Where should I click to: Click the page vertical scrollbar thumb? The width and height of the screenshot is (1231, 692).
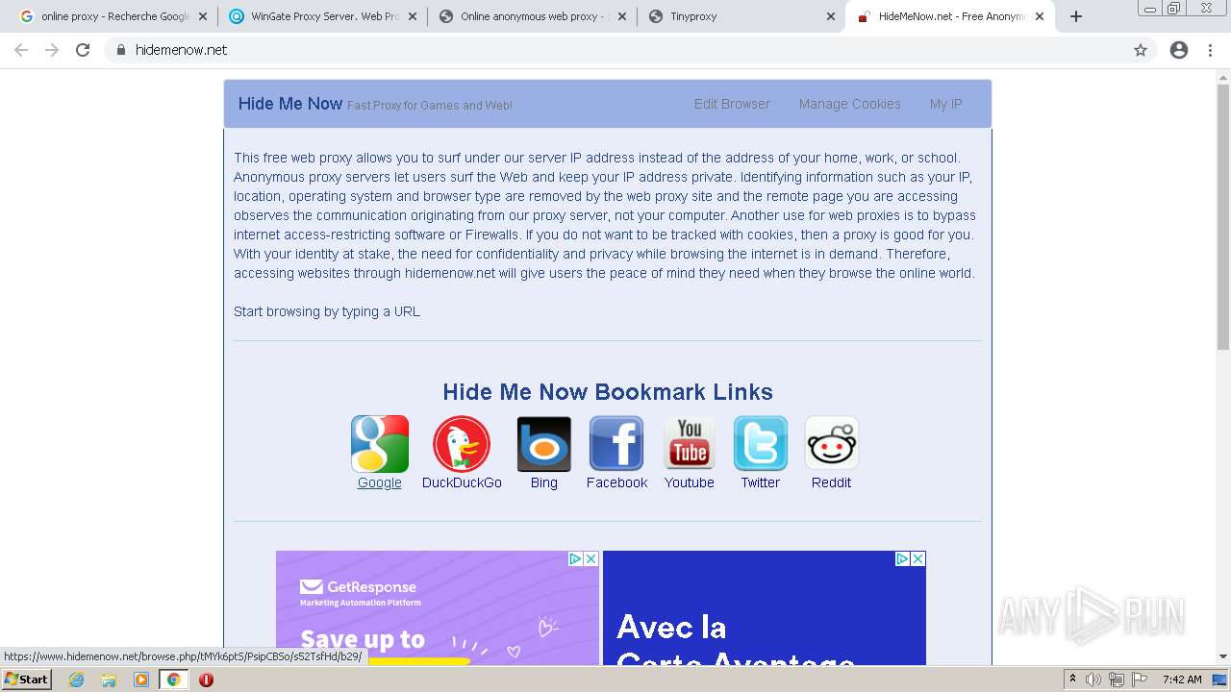click(1223, 216)
